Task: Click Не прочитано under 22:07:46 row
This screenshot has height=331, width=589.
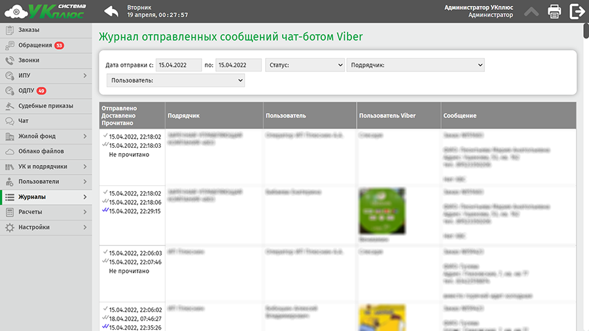Action: coord(129,271)
